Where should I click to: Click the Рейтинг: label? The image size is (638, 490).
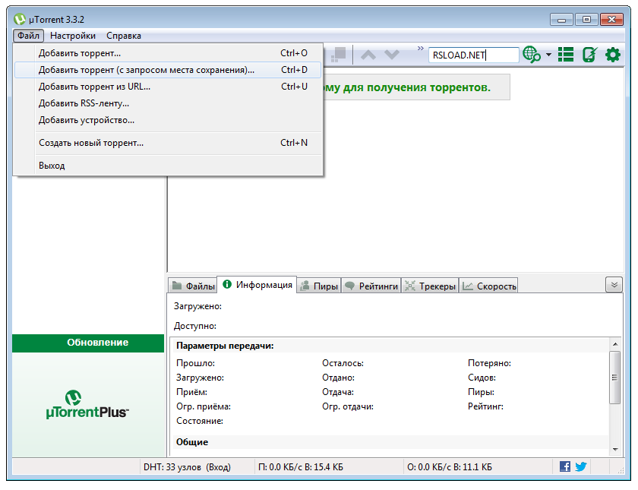tap(485, 406)
